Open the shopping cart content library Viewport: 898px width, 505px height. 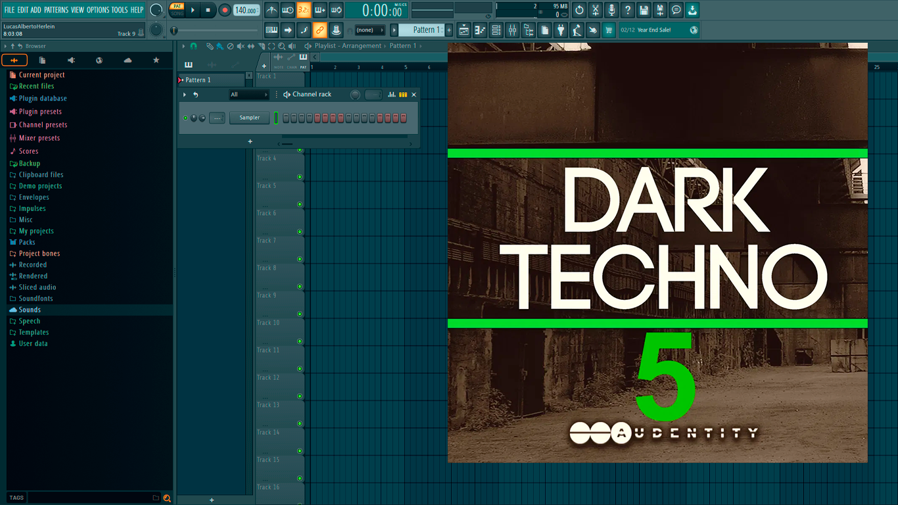pos(609,30)
